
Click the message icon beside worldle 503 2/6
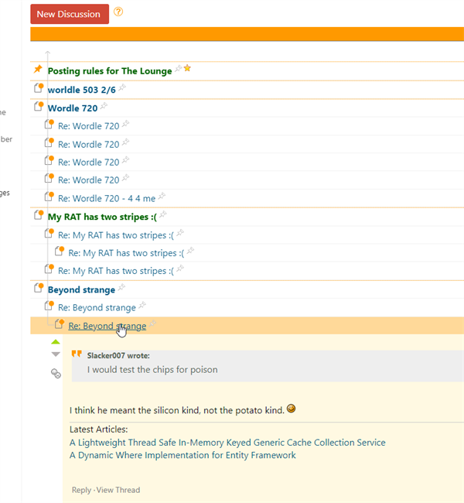point(39,87)
